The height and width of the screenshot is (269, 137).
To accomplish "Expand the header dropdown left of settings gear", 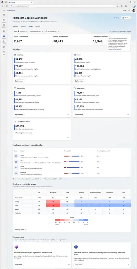I will coord(125,11).
